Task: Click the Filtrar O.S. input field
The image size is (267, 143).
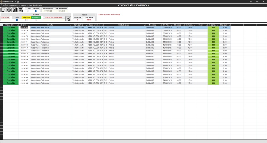Action: 5,20
